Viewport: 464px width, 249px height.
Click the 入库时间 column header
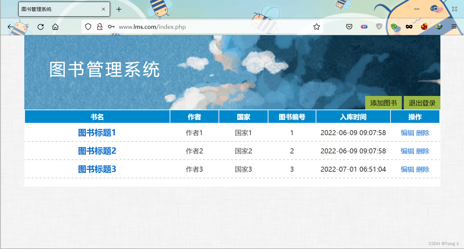(x=353, y=117)
